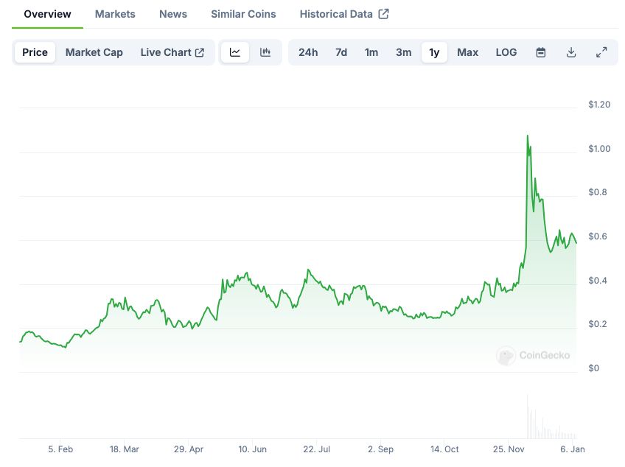
Task: Go to the News tab
Action: [x=173, y=14]
